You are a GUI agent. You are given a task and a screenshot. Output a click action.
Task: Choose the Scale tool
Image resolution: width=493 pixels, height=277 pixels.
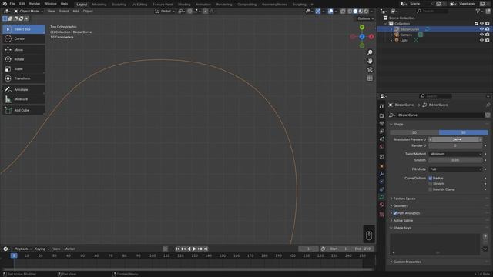tap(24, 68)
